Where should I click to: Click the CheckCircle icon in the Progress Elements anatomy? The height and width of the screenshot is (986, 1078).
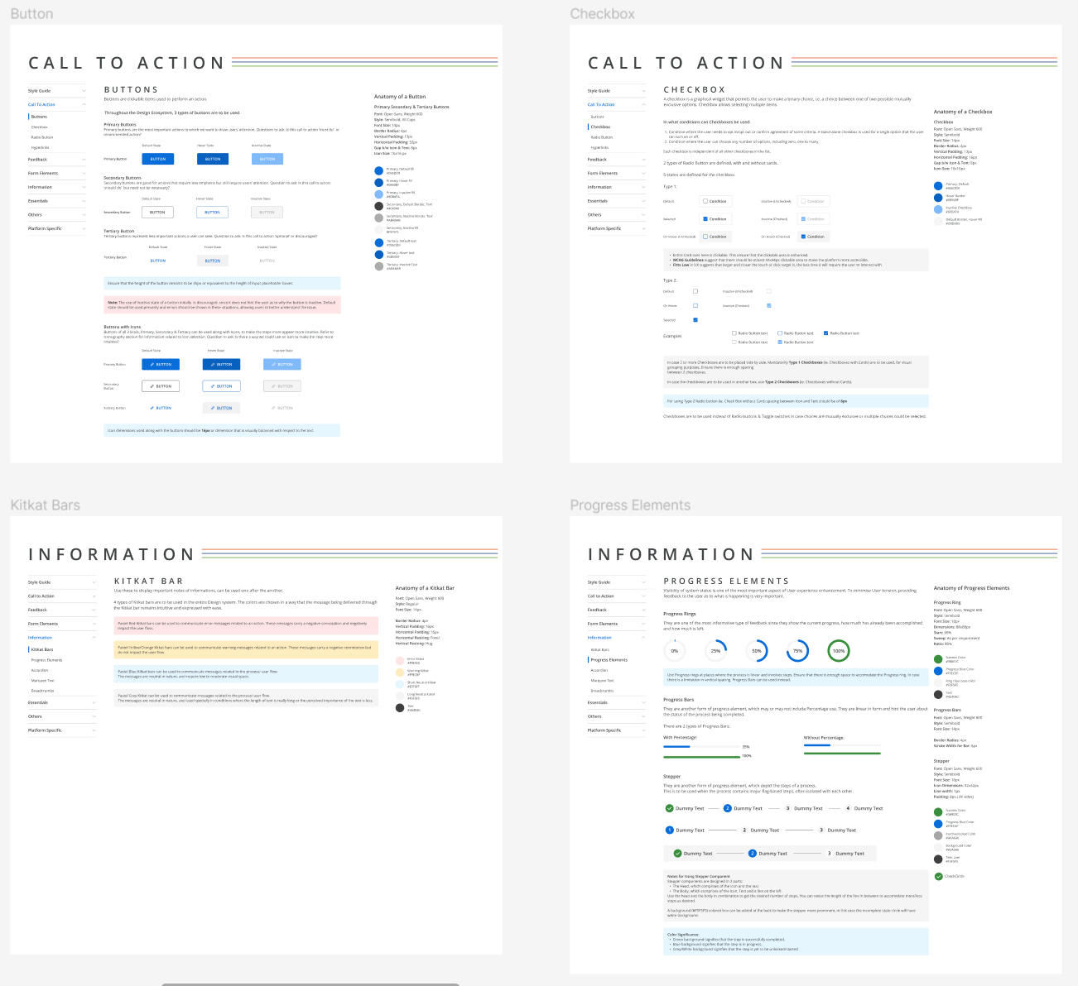coord(938,876)
